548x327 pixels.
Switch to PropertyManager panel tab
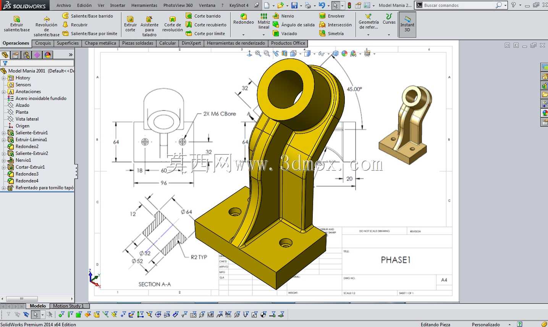[x=16, y=55]
